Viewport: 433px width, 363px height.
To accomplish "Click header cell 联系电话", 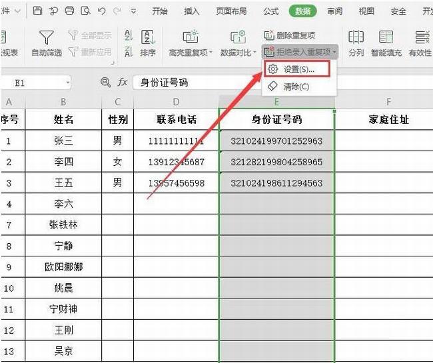I will click(x=176, y=119).
